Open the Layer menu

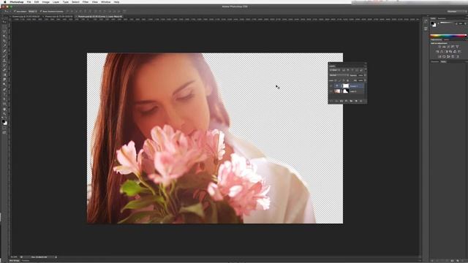click(56, 1)
